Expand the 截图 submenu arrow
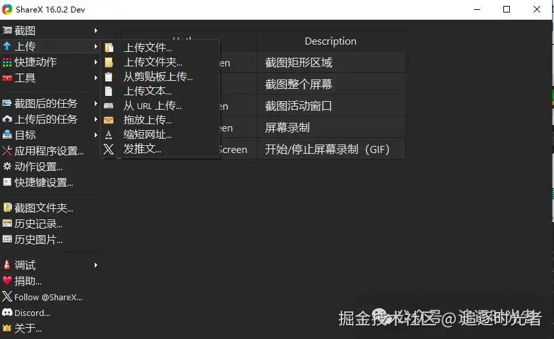This screenshot has height=339, width=554. [x=96, y=31]
